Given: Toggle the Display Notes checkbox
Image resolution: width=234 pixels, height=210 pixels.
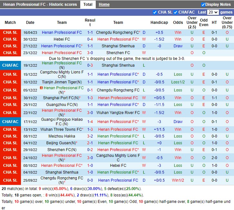Looking at the screenshot, I should (203, 5).
